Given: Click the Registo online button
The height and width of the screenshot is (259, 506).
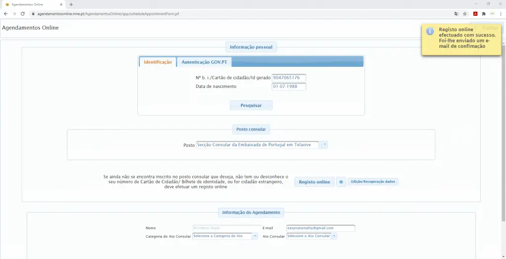Looking at the screenshot, I should tap(314, 182).
